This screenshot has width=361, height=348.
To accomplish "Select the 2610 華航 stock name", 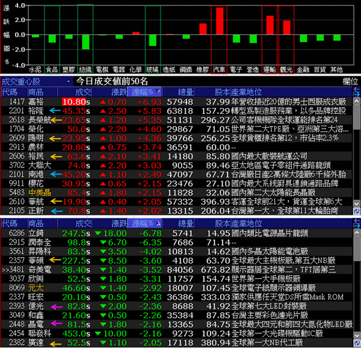I will 36,202.
